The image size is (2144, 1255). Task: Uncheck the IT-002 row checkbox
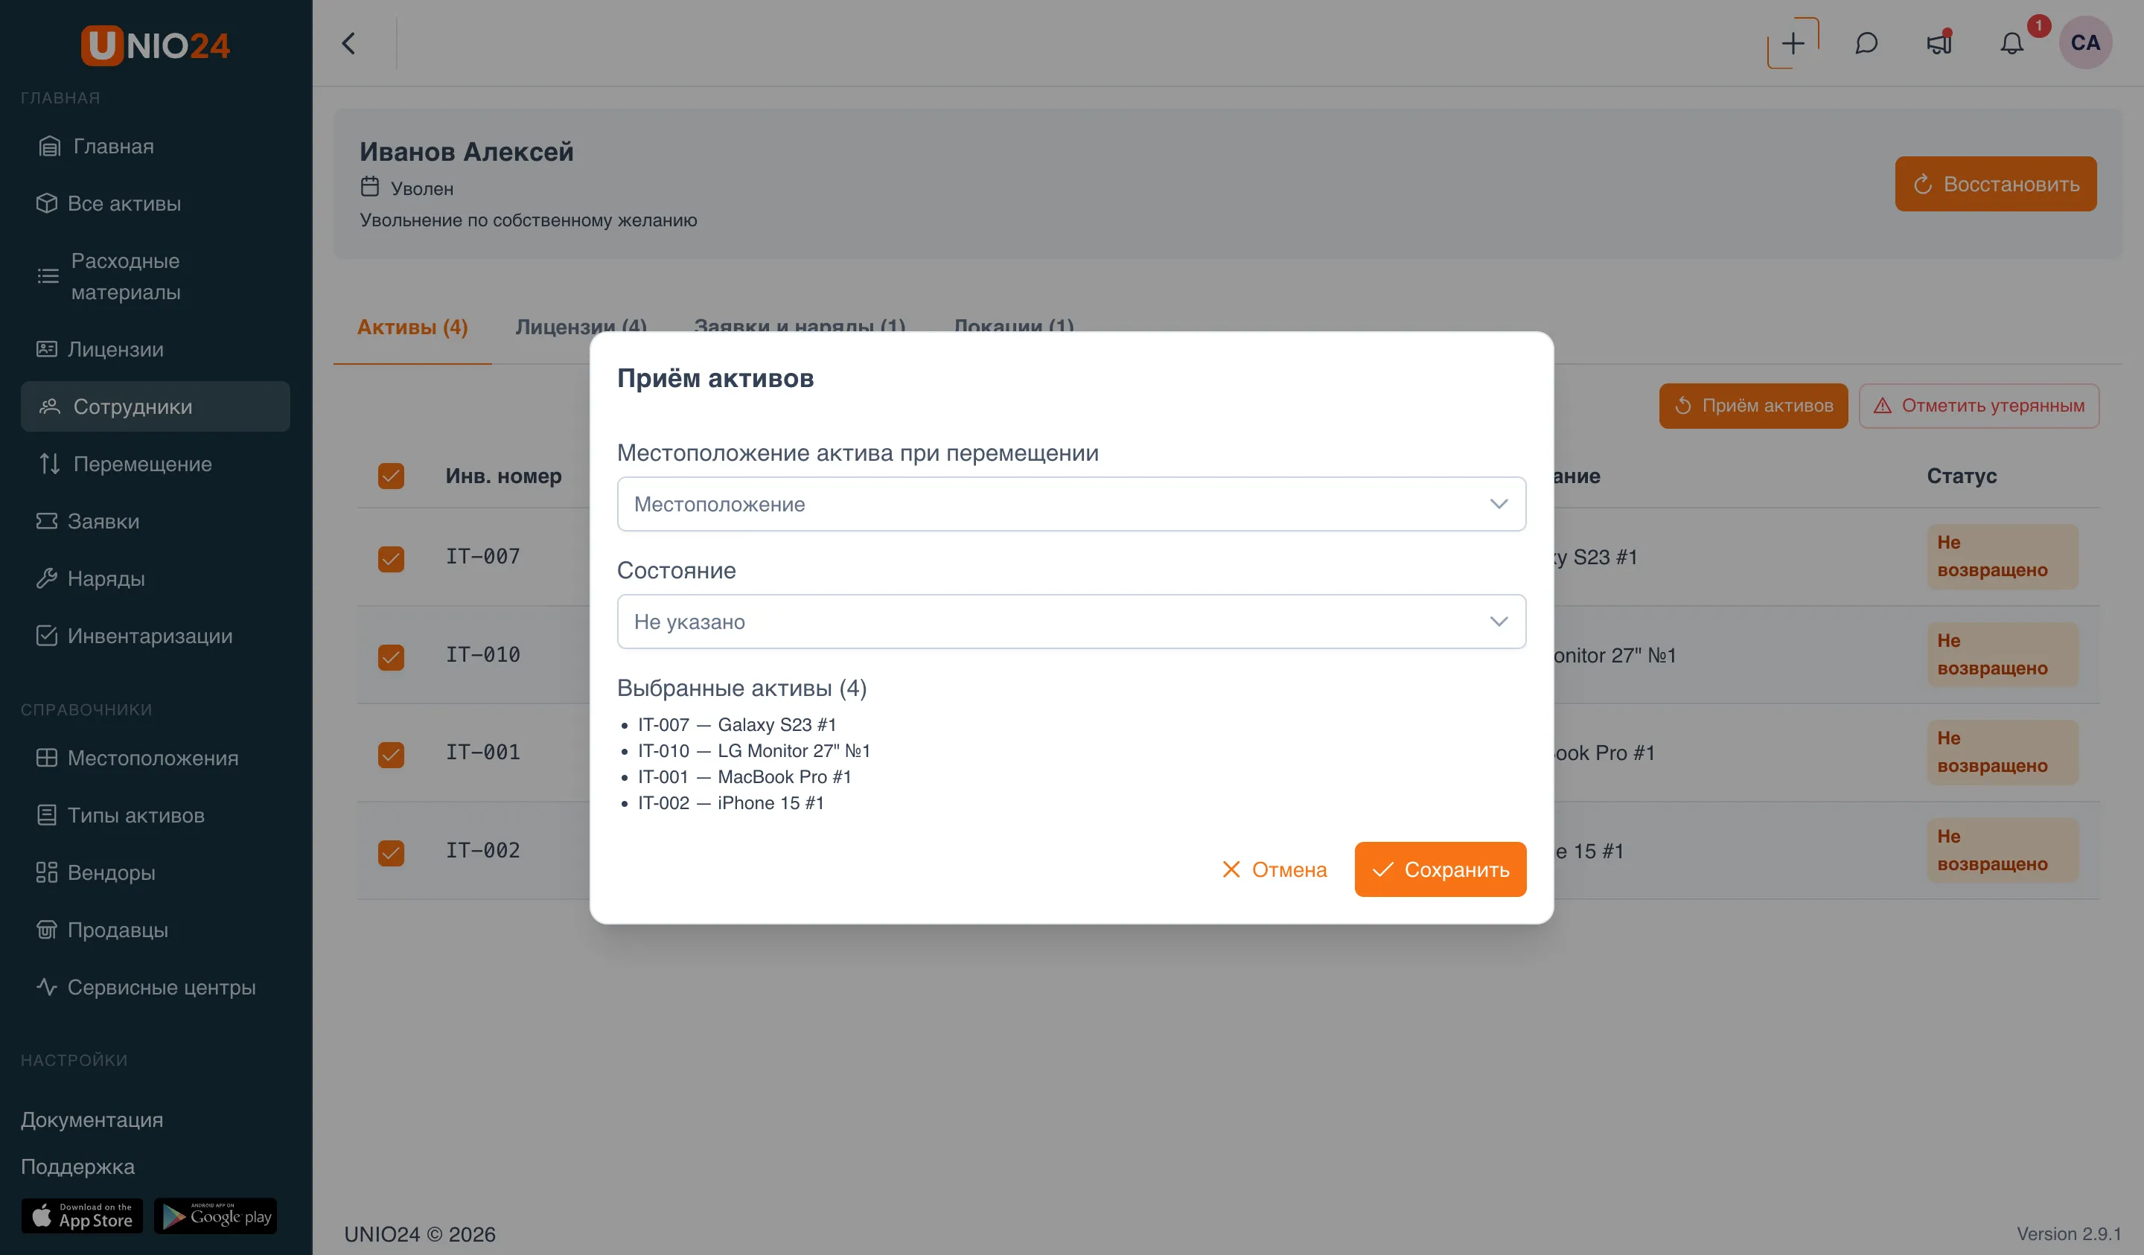(x=392, y=852)
